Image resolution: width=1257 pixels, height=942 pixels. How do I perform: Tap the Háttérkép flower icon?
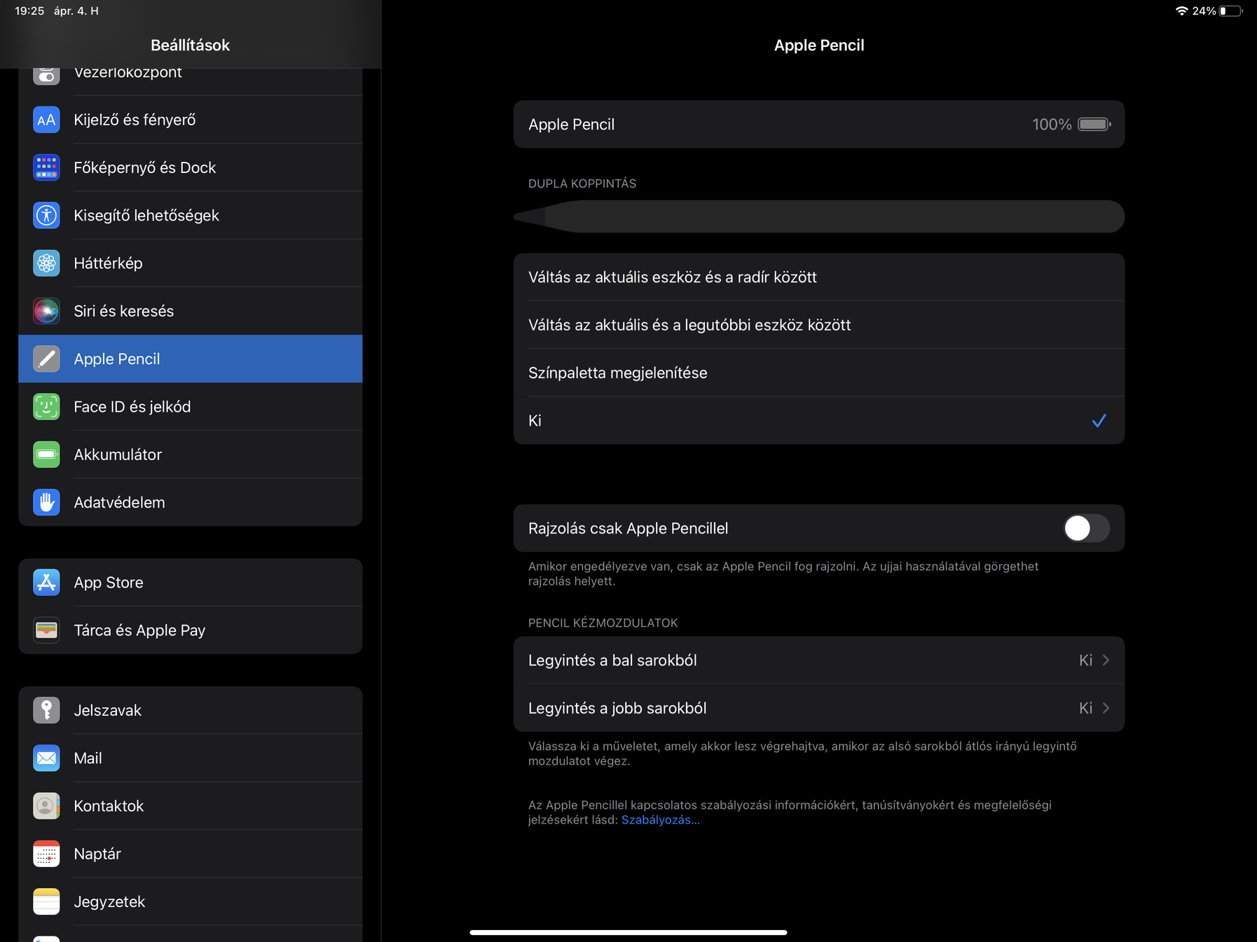click(x=46, y=263)
